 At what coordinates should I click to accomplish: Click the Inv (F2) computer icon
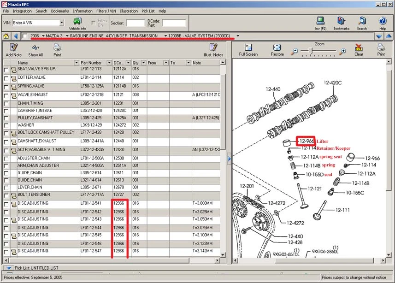tap(320, 21)
